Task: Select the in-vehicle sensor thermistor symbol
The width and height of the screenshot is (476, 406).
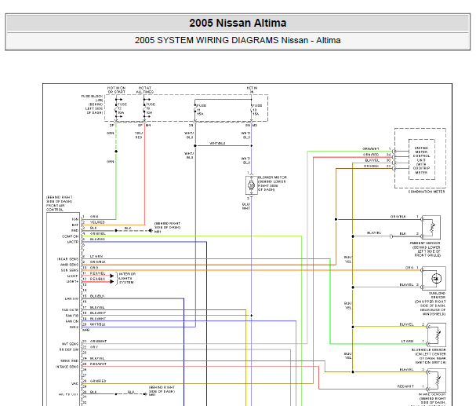Action: point(437,335)
